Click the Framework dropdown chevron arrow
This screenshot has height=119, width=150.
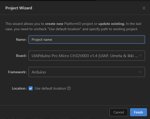pyautogui.click(x=140, y=72)
